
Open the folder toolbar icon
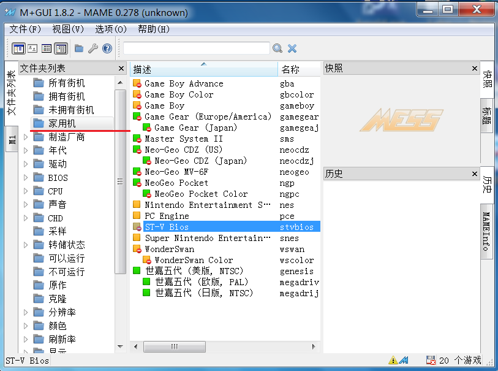[79, 48]
